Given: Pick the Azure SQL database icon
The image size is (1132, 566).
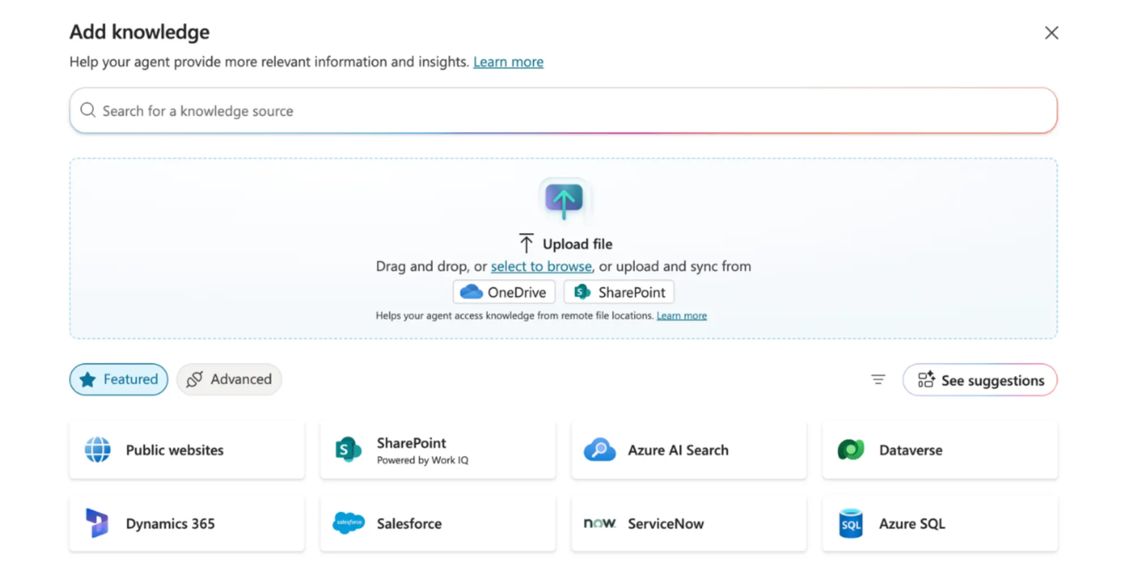Looking at the screenshot, I should pyautogui.click(x=851, y=524).
